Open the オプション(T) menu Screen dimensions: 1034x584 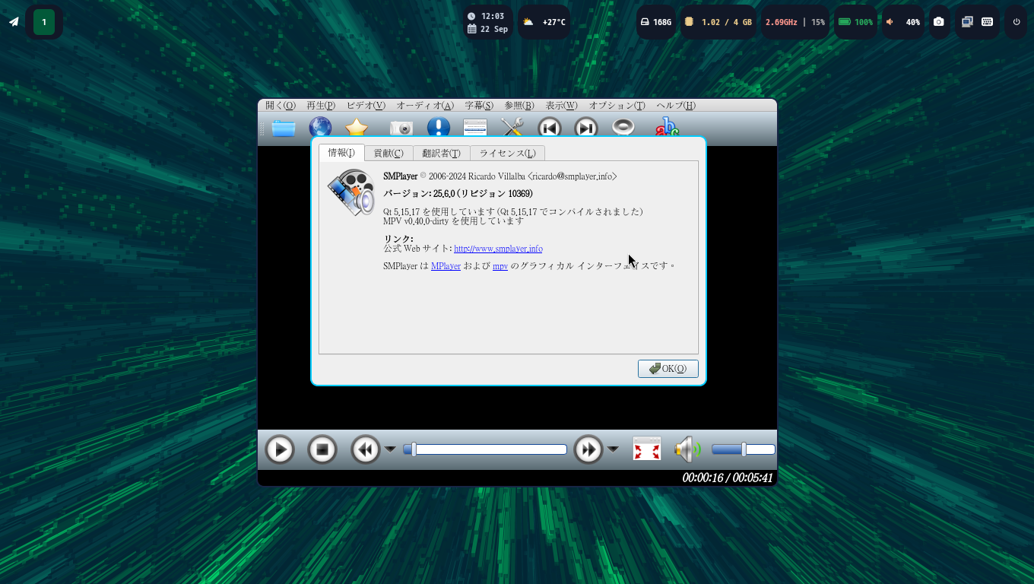(x=617, y=106)
